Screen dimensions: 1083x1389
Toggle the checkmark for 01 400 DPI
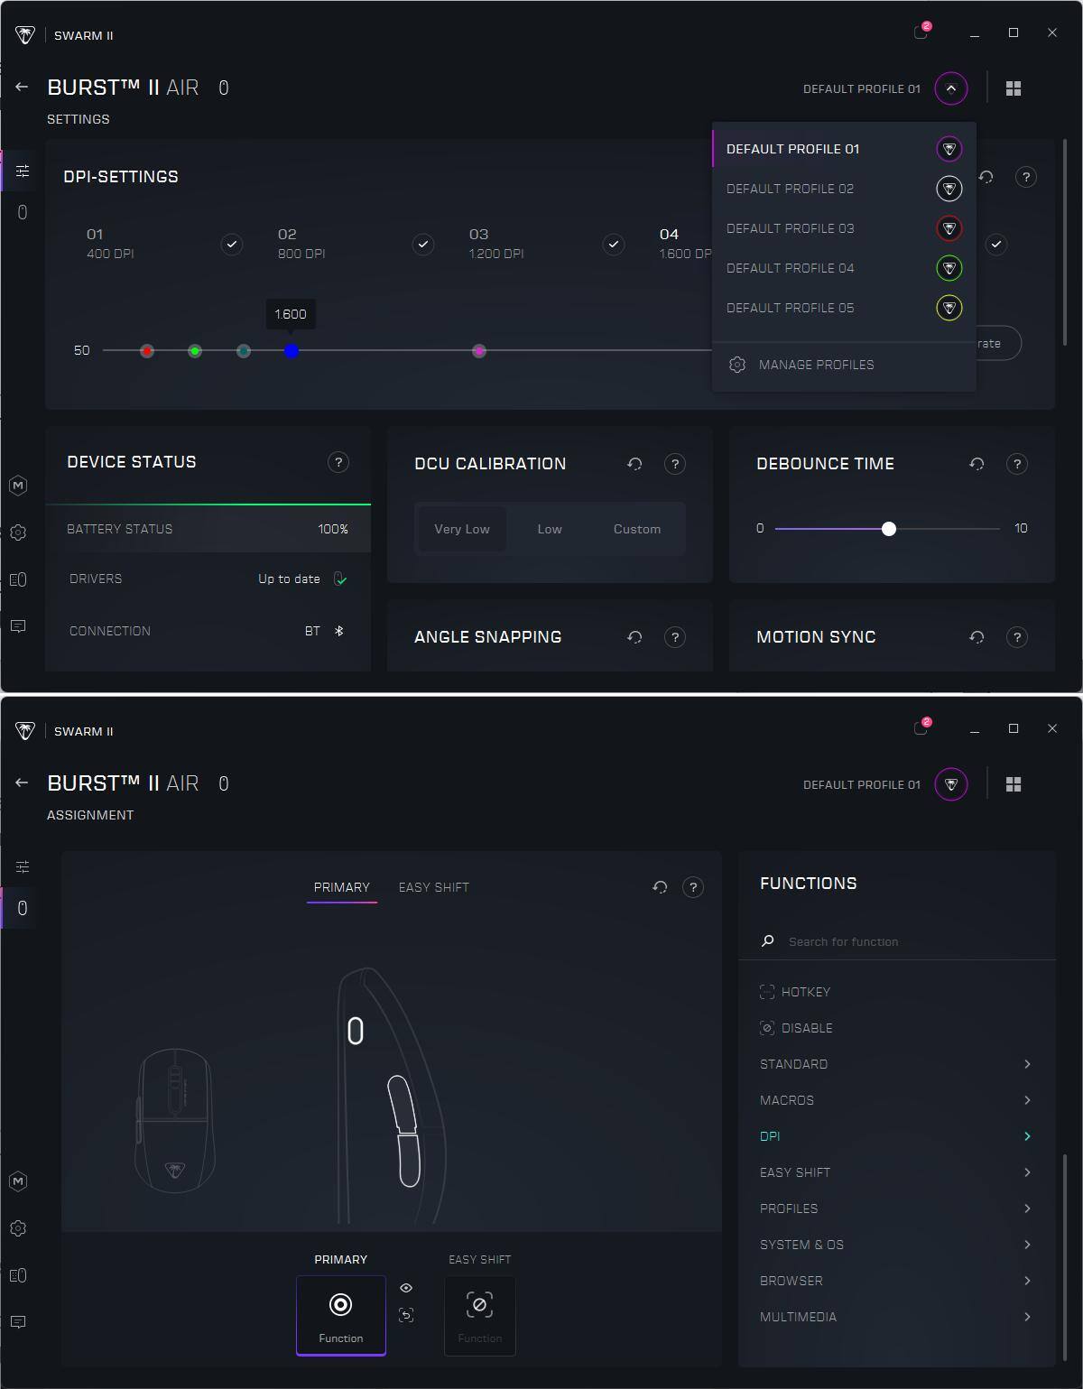(x=232, y=244)
